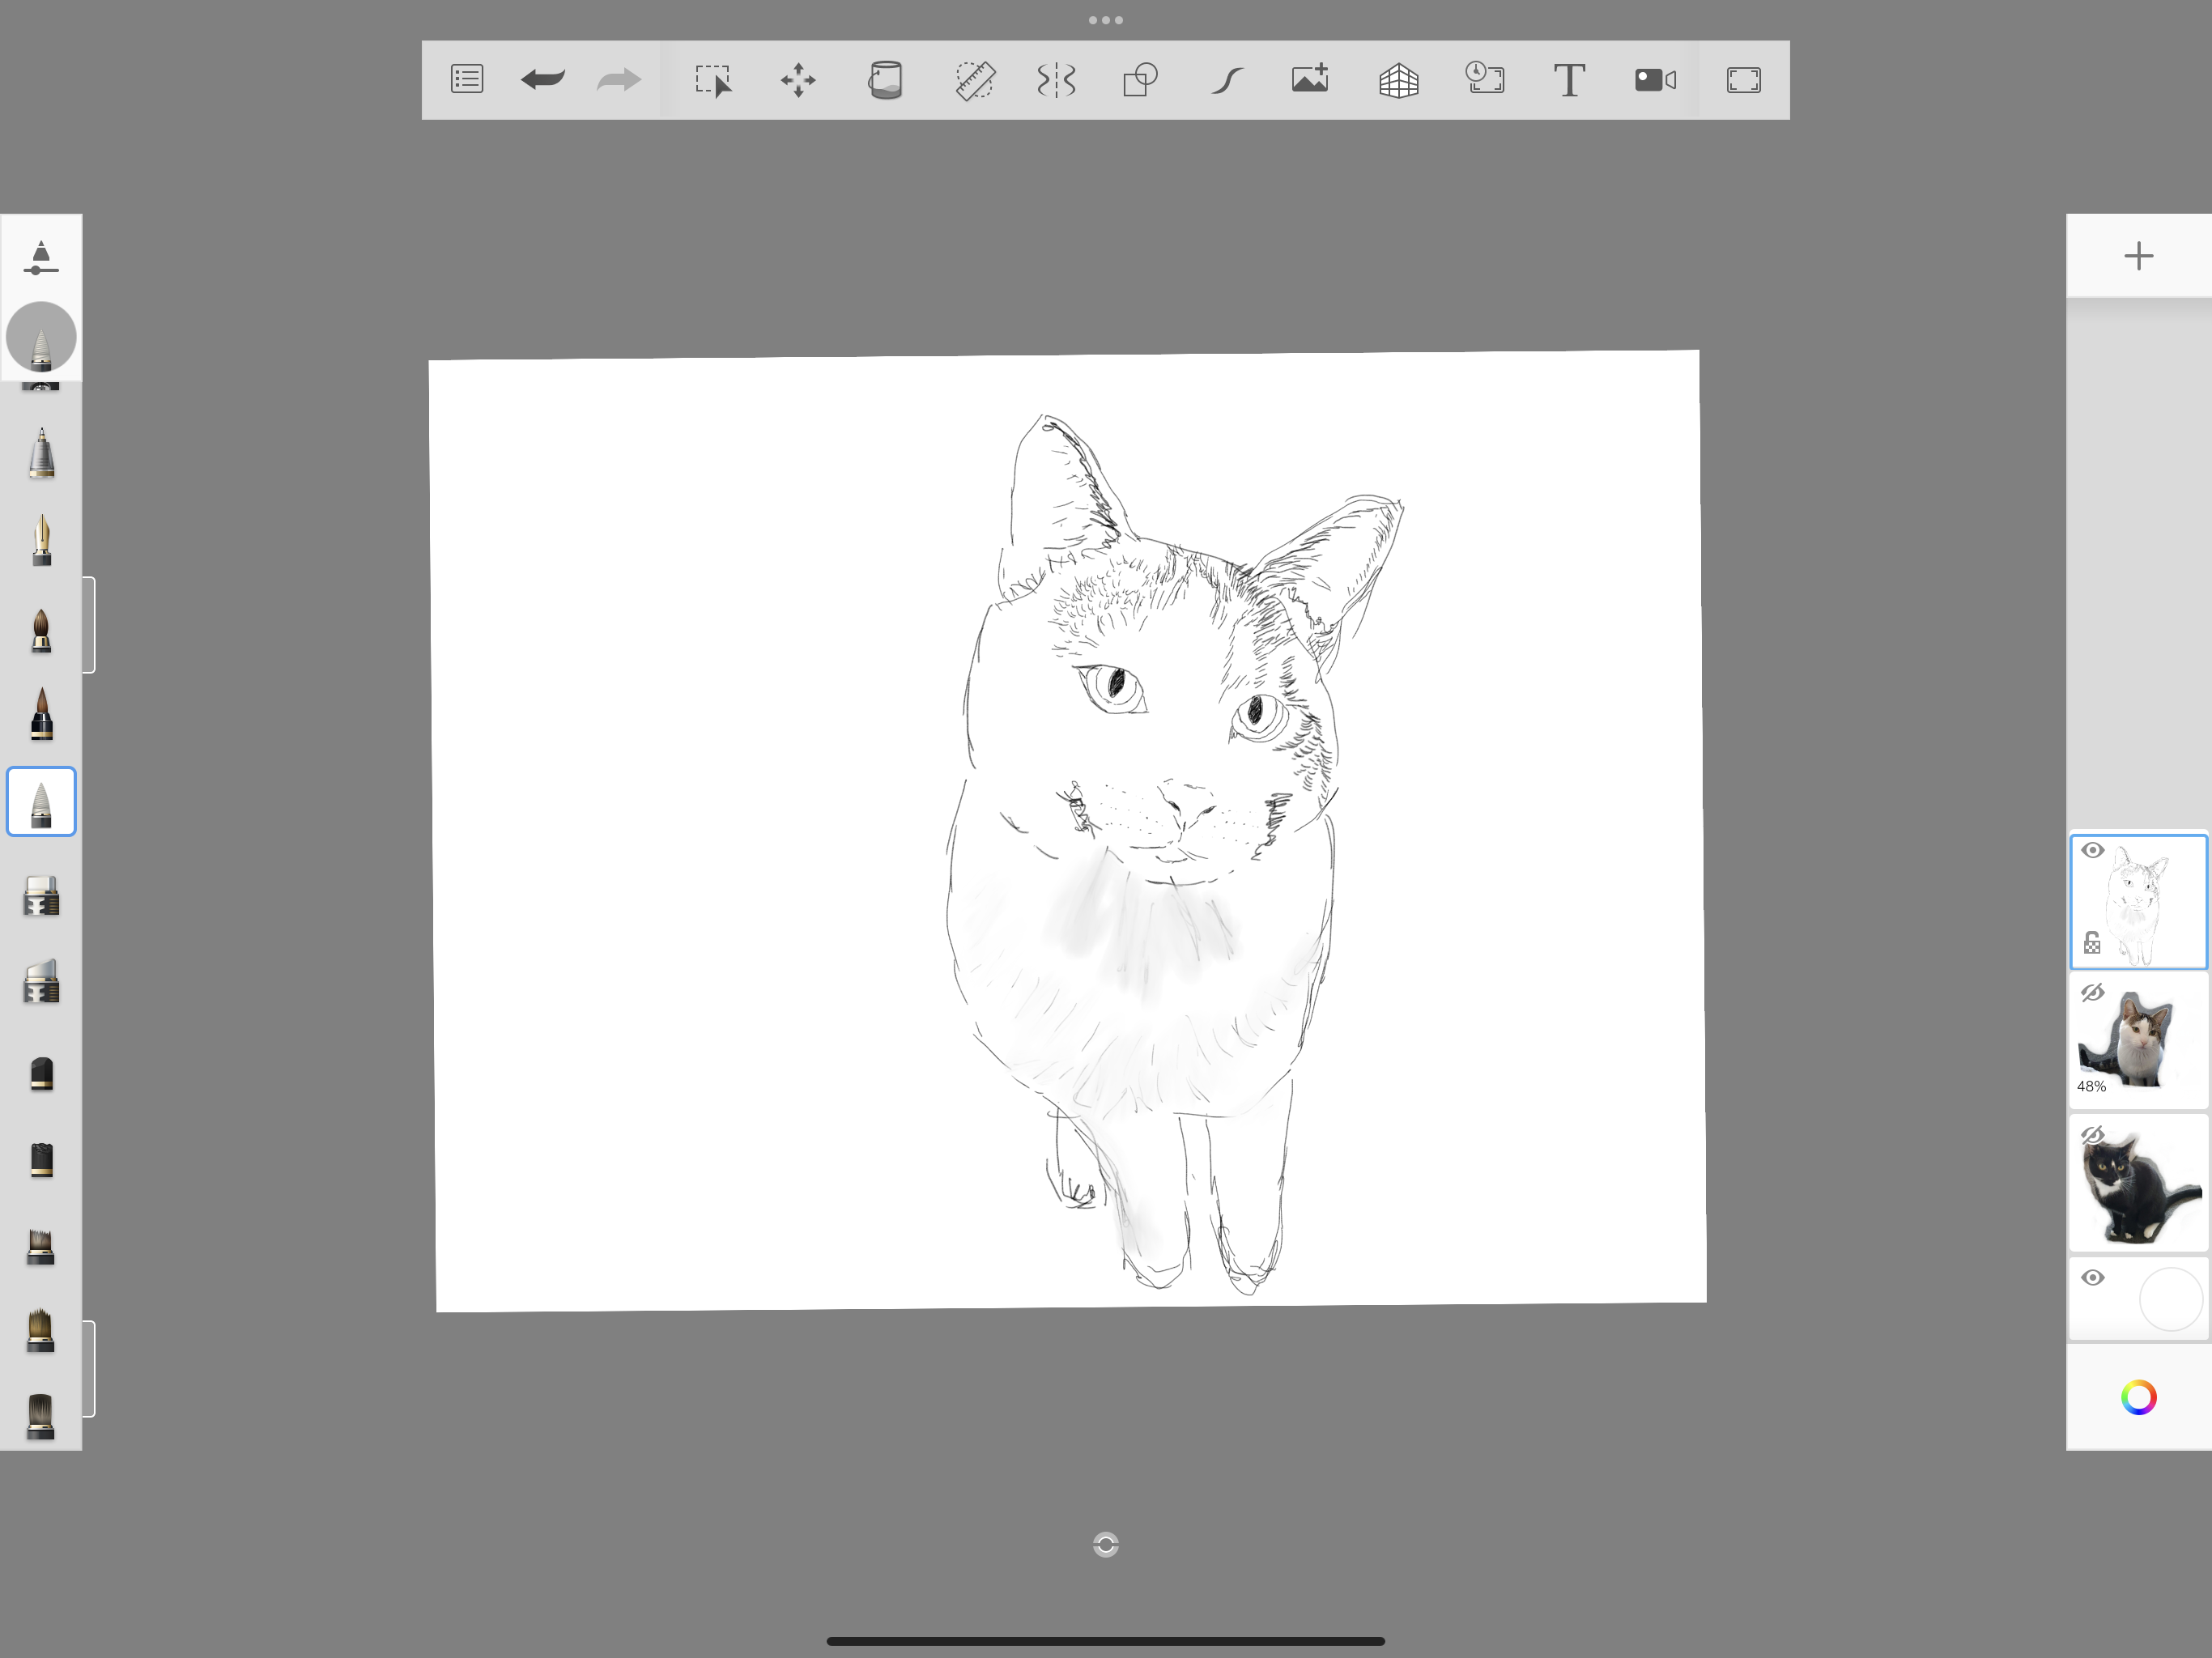Viewport: 2212px width, 1658px height.
Task: Tap the three-dot multitasking handle
Action: [x=1106, y=20]
